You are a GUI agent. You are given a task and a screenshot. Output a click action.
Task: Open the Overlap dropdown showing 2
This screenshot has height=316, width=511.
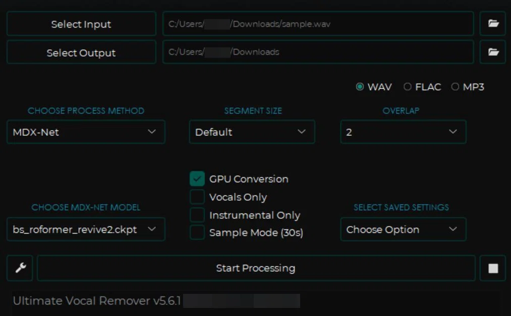[x=403, y=132]
